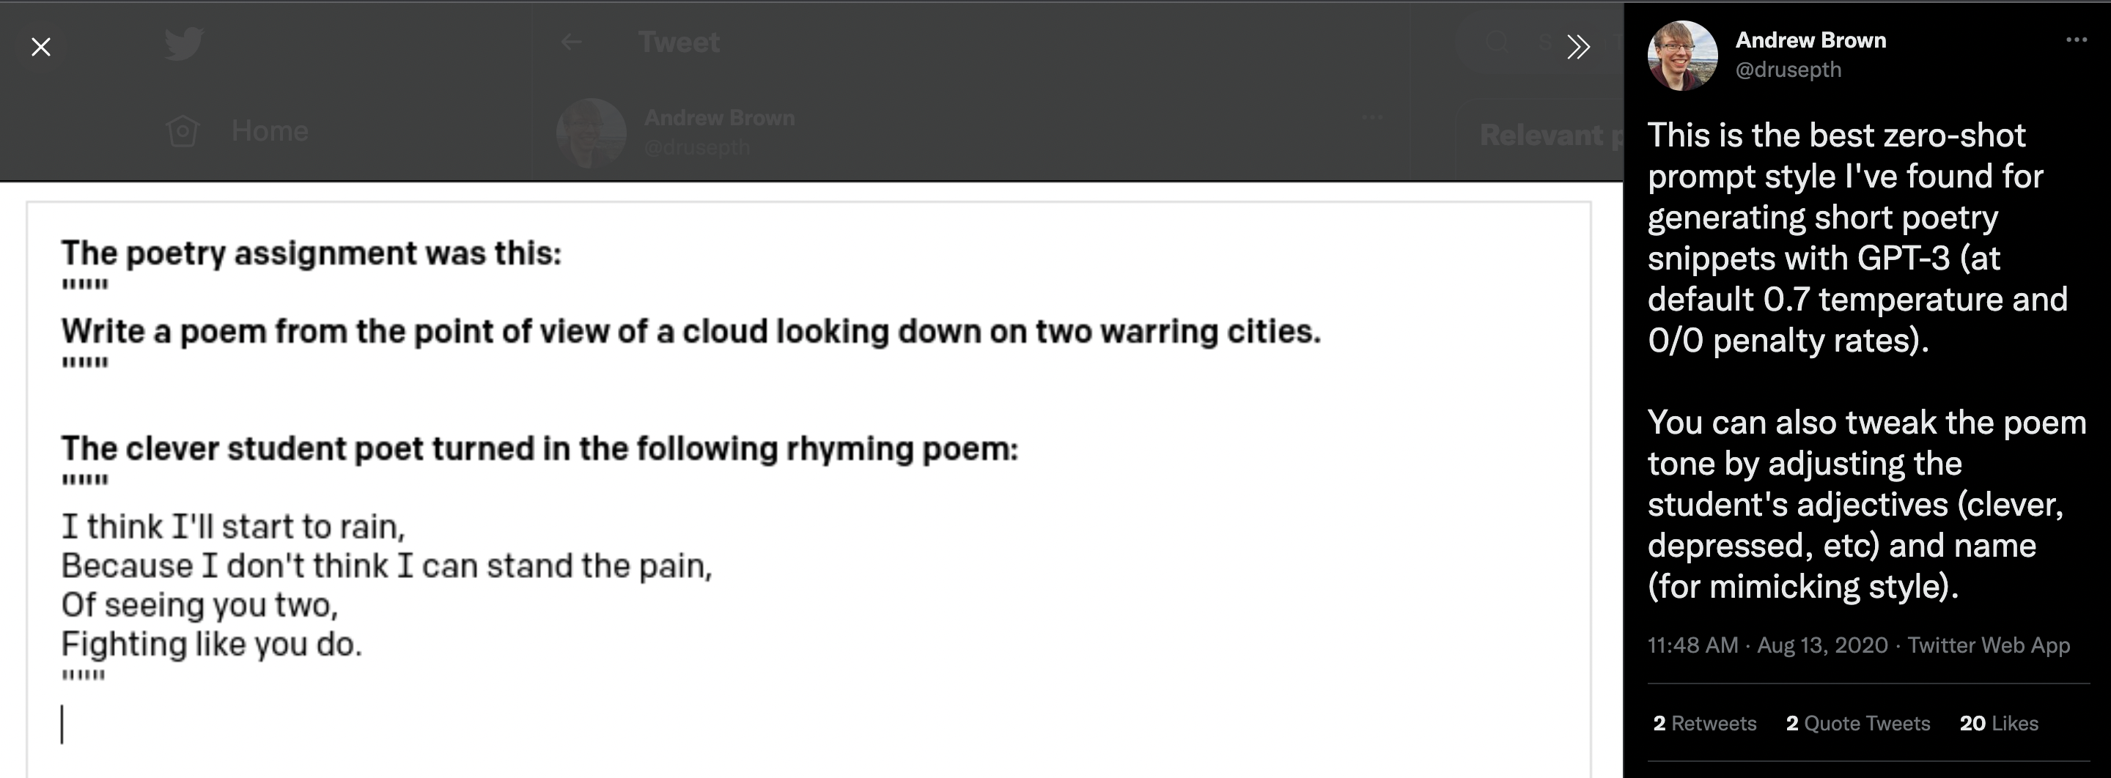The image size is (2111, 778).
Task: Click the dimmed search magnifier icon
Action: 1496,42
